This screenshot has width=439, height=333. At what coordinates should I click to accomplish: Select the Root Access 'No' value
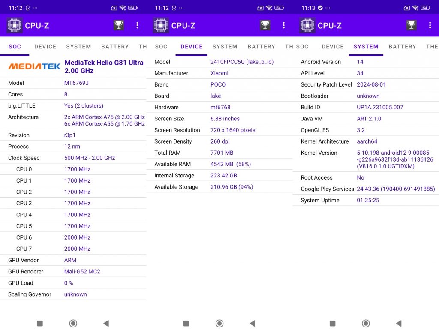click(x=360, y=178)
